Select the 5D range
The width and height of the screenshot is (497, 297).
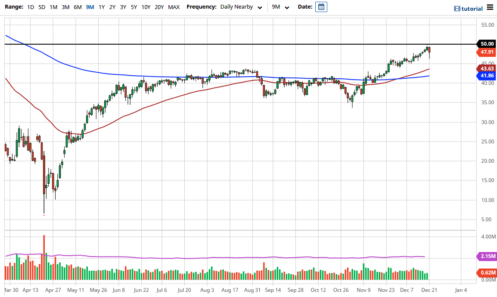(41, 7)
